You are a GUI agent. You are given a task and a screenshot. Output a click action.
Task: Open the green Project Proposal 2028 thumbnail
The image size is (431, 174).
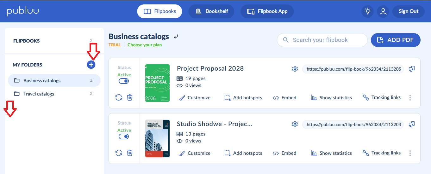(x=157, y=83)
